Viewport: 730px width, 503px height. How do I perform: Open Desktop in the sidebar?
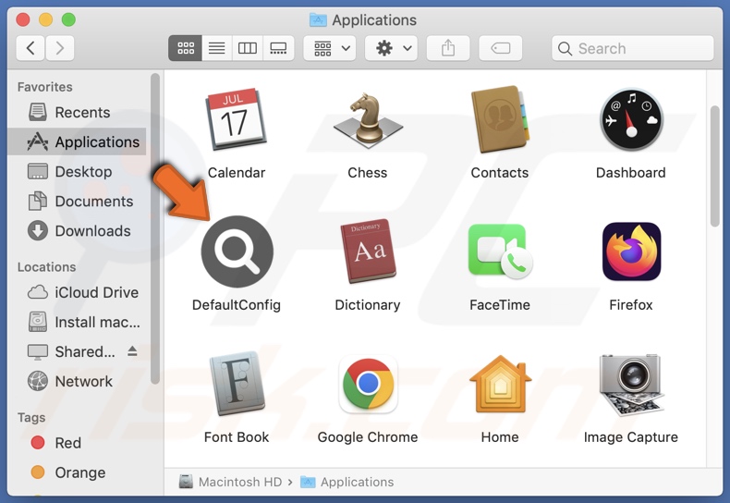pos(78,171)
